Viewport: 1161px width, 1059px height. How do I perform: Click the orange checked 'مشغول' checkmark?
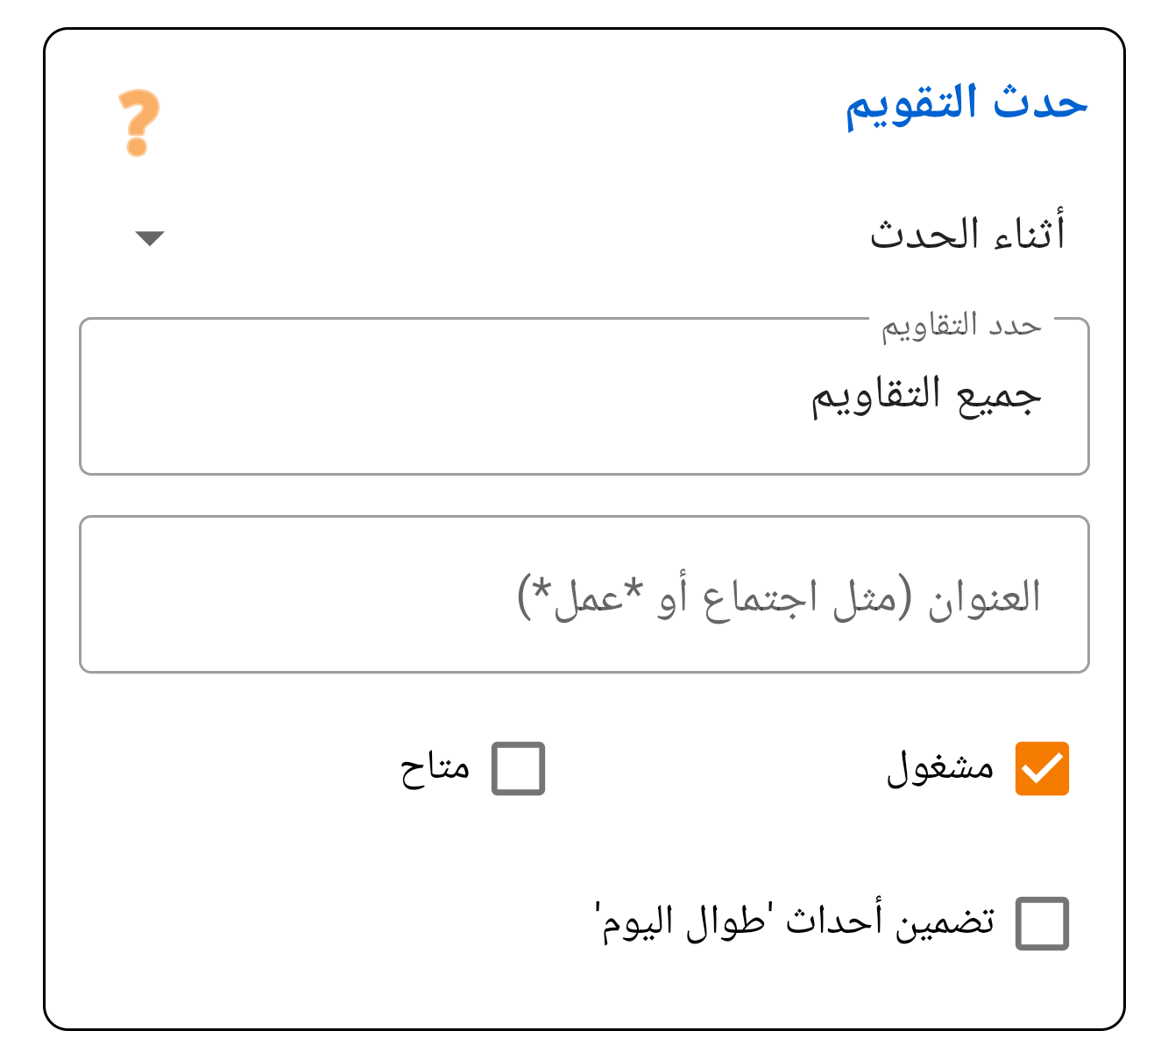coord(1041,769)
